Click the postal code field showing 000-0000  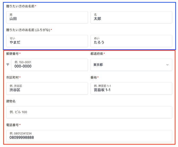click(49, 65)
